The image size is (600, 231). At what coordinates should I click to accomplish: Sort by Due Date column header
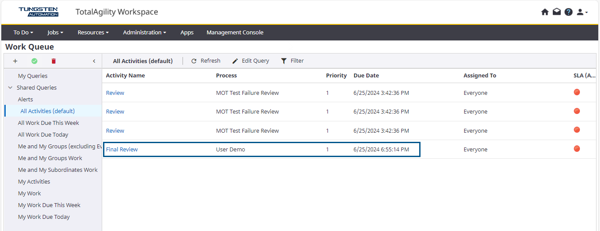366,75
